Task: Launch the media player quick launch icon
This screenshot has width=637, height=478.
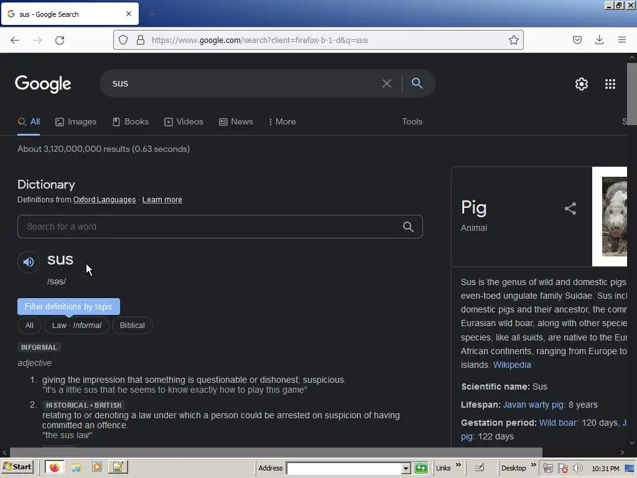Action: tap(96, 467)
